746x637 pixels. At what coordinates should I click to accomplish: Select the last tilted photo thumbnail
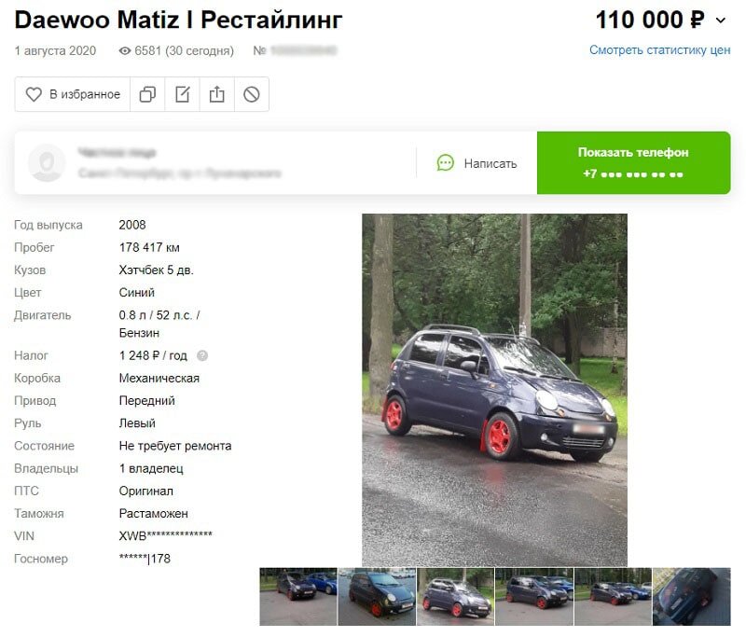pos(692,597)
